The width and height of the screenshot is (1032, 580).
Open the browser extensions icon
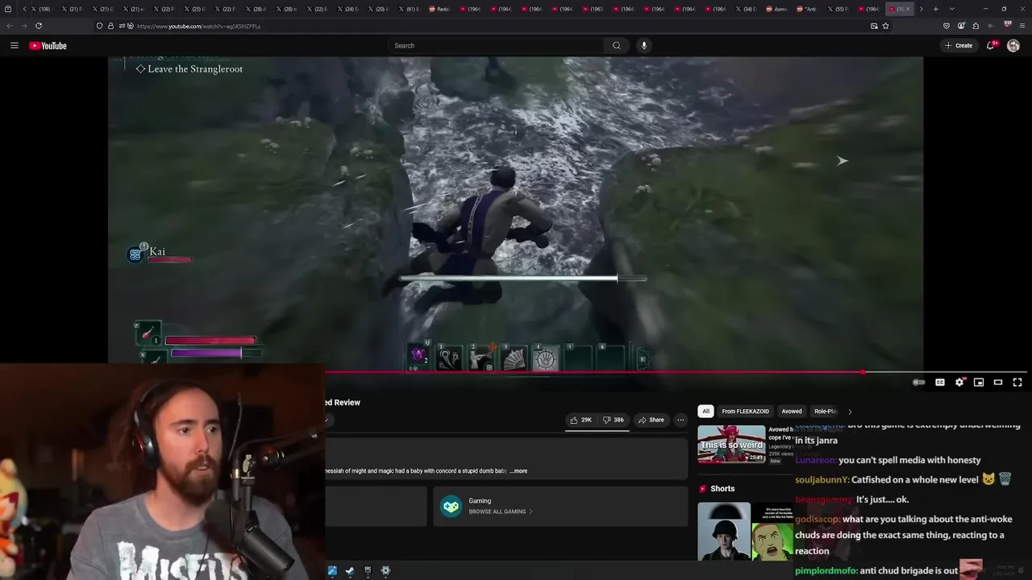pos(976,26)
